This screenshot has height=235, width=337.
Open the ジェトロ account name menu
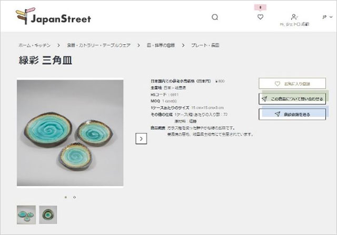pyautogui.click(x=294, y=24)
